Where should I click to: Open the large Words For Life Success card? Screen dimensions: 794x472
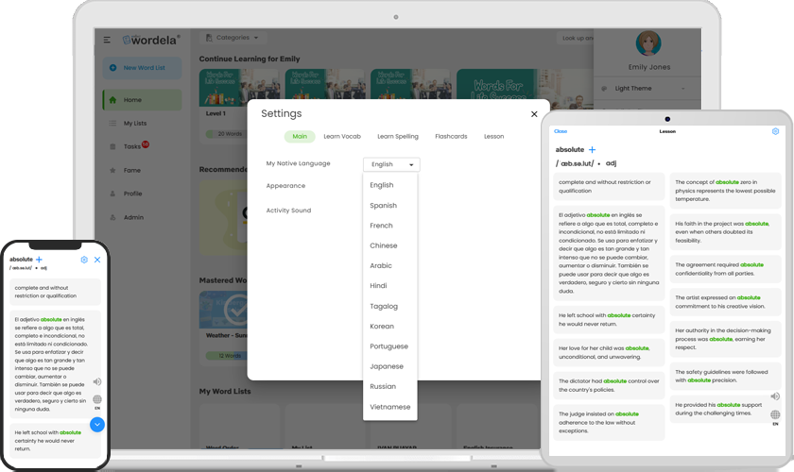(526, 84)
